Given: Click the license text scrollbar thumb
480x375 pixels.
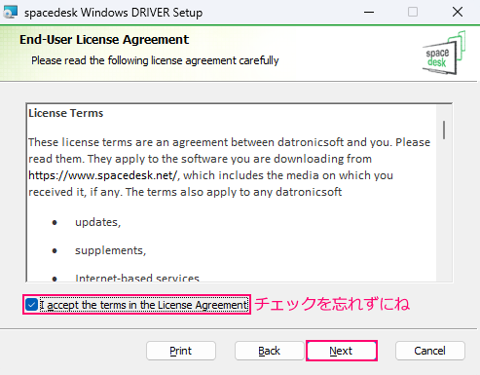Looking at the screenshot, I should (444, 130).
